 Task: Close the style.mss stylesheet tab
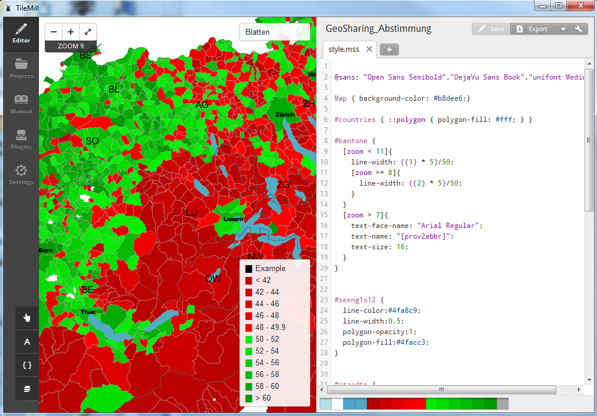[x=369, y=49]
